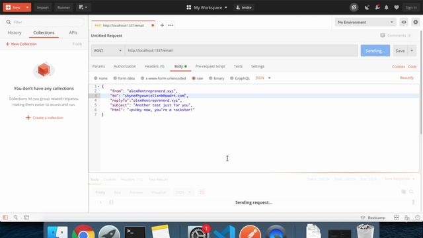
Task: Select the form-data body type
Action: [124, 78]
